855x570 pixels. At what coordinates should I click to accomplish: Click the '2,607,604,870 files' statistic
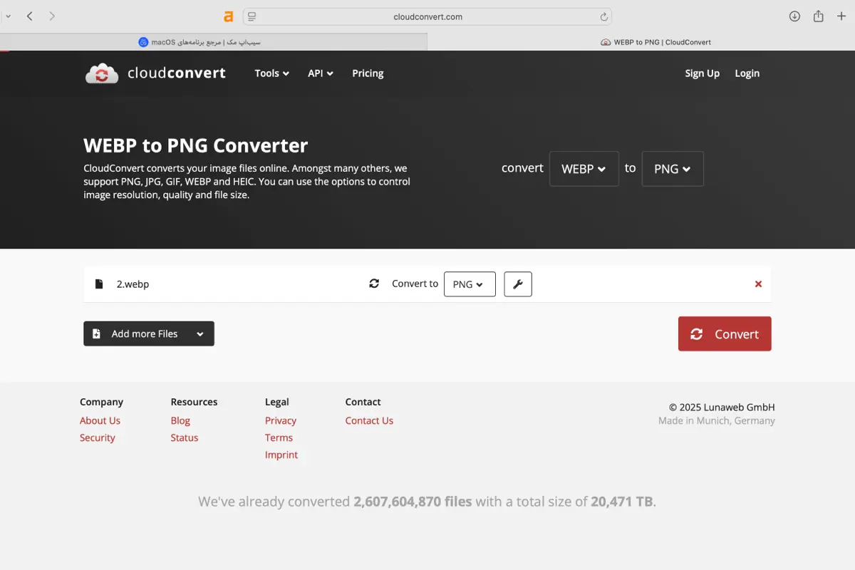tap(413, 502)
